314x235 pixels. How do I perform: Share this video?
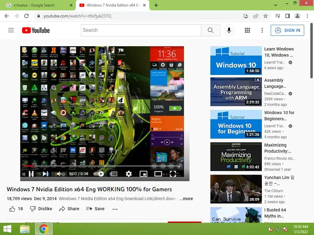click(69, 209)
